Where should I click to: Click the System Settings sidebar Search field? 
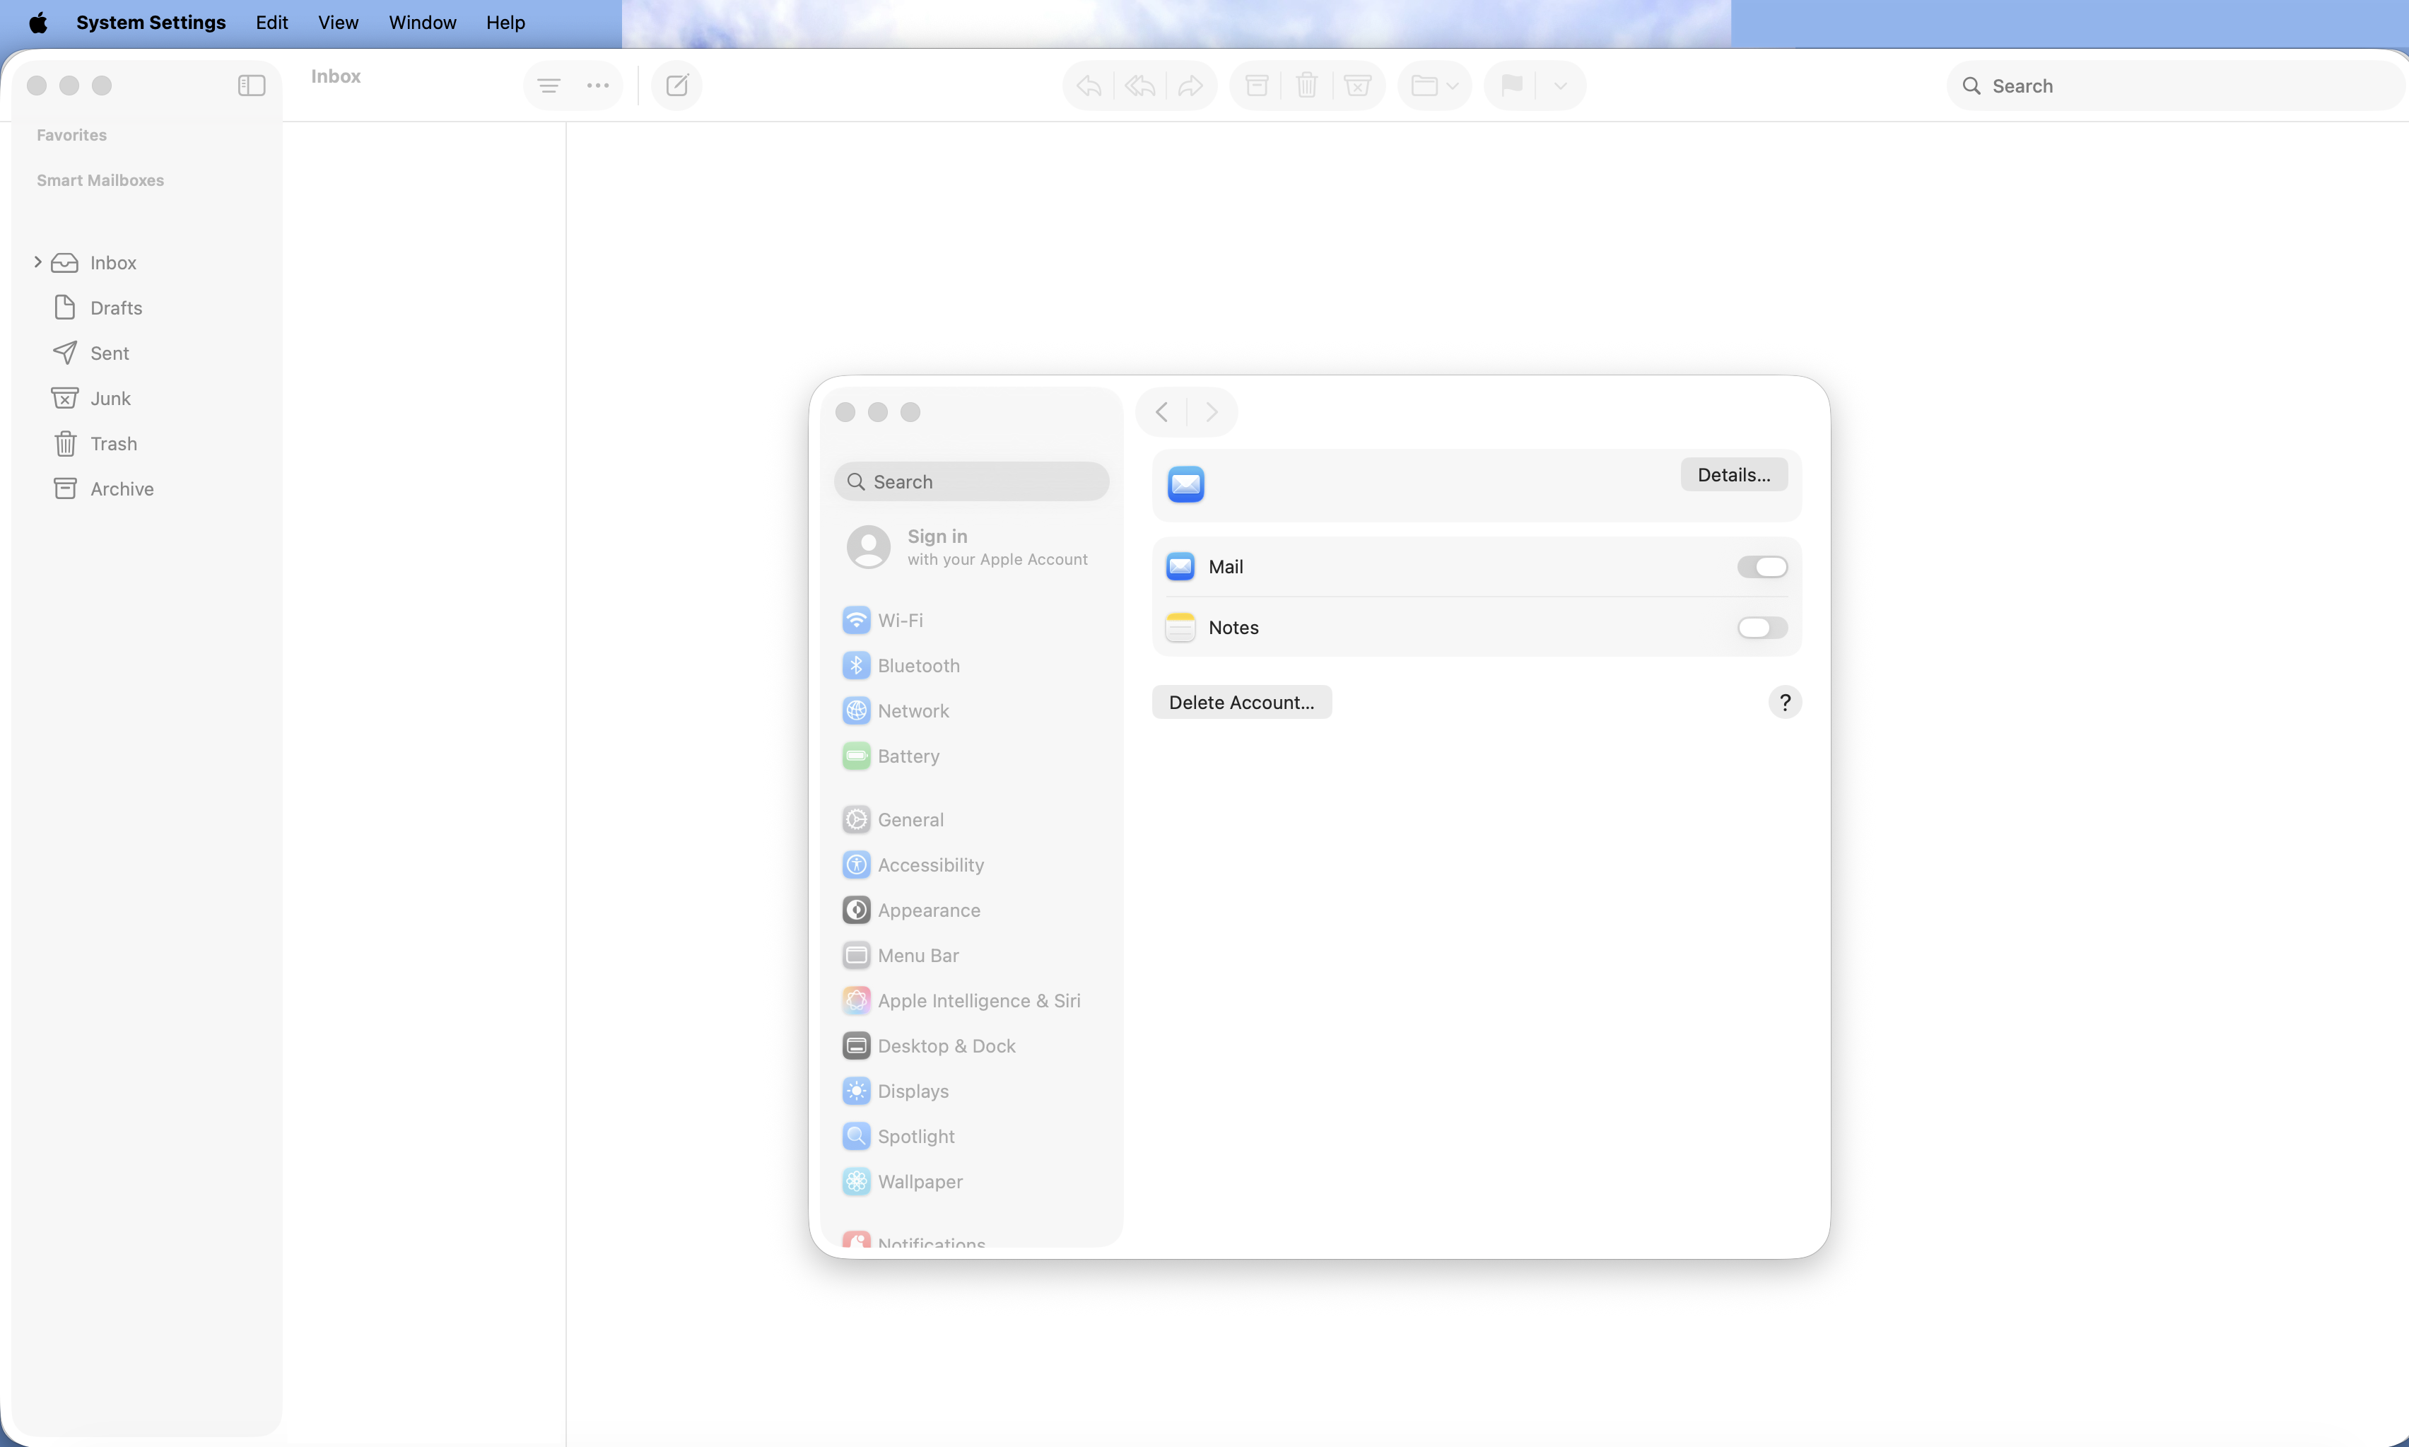[x=971, y=481]
